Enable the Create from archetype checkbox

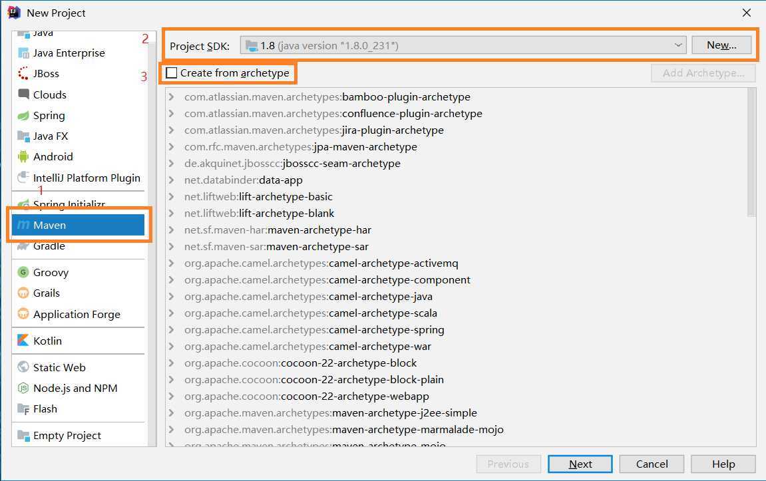pos(172,73)
